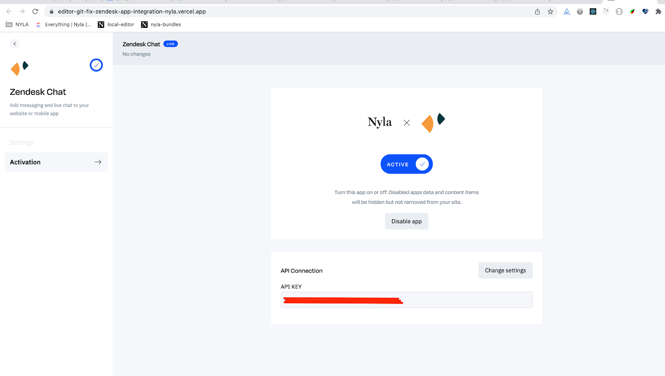Screen dimensions: 665x376
Task: Click the heart-with-magnifier extension icon
Action: click(x=645, y=11)
